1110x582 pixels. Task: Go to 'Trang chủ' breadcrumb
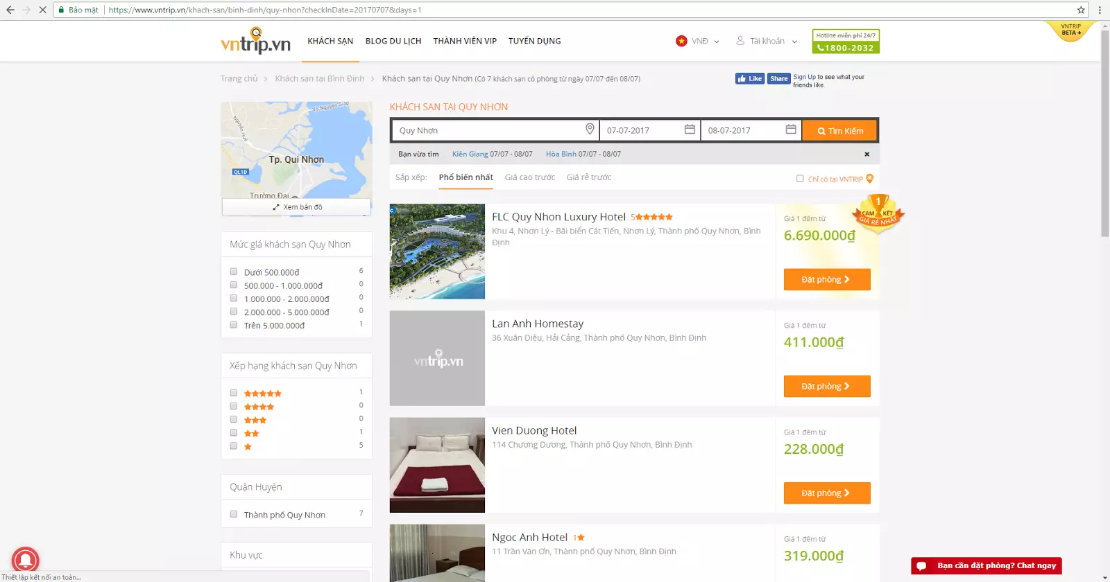click(x=239, y=78)
